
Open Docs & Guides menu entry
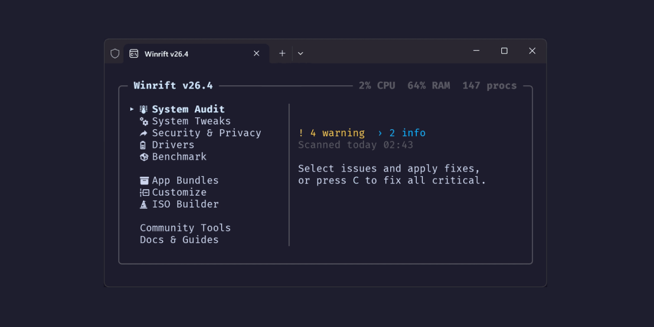click(x=179, y=240)
